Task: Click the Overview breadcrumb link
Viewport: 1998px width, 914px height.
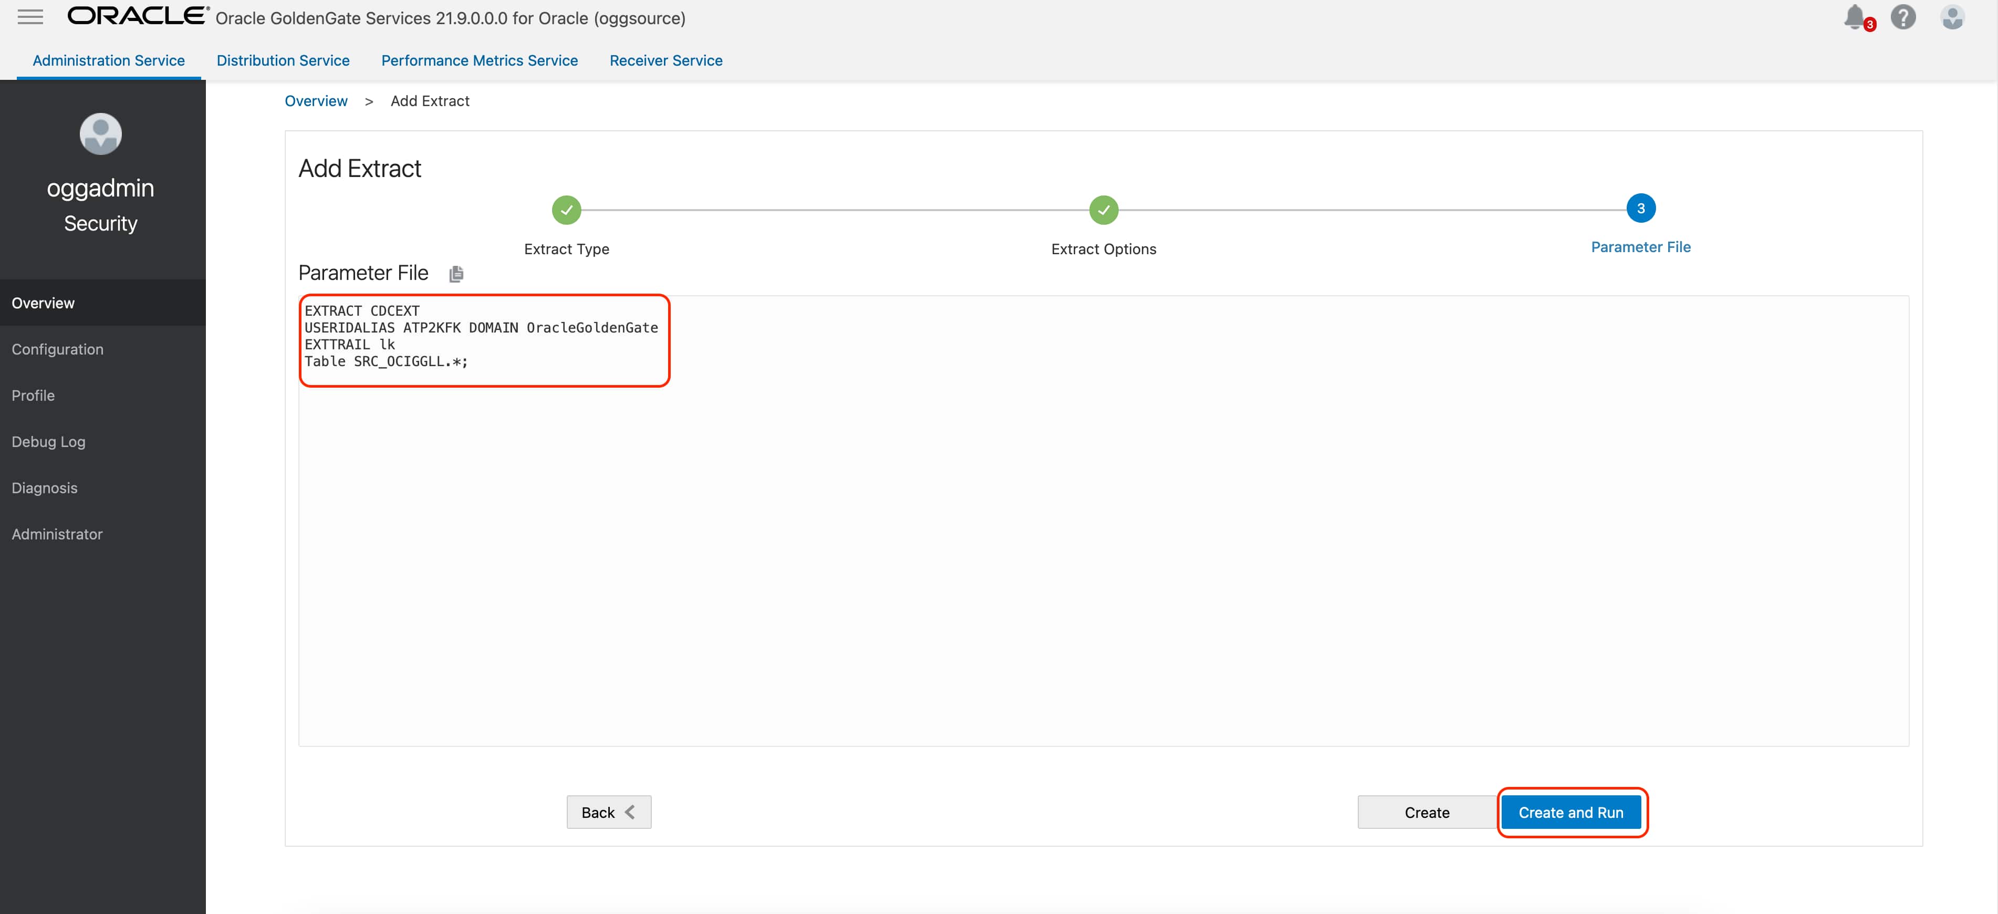Action: click(316, 101)
